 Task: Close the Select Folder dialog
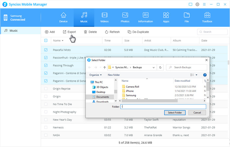(x=206, y=60)
